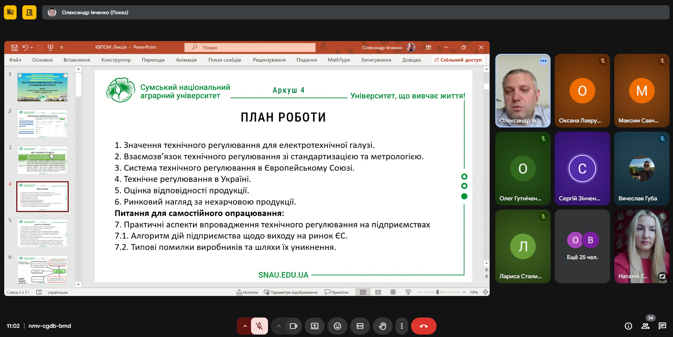Unmute the microphone

coord(259,326)
